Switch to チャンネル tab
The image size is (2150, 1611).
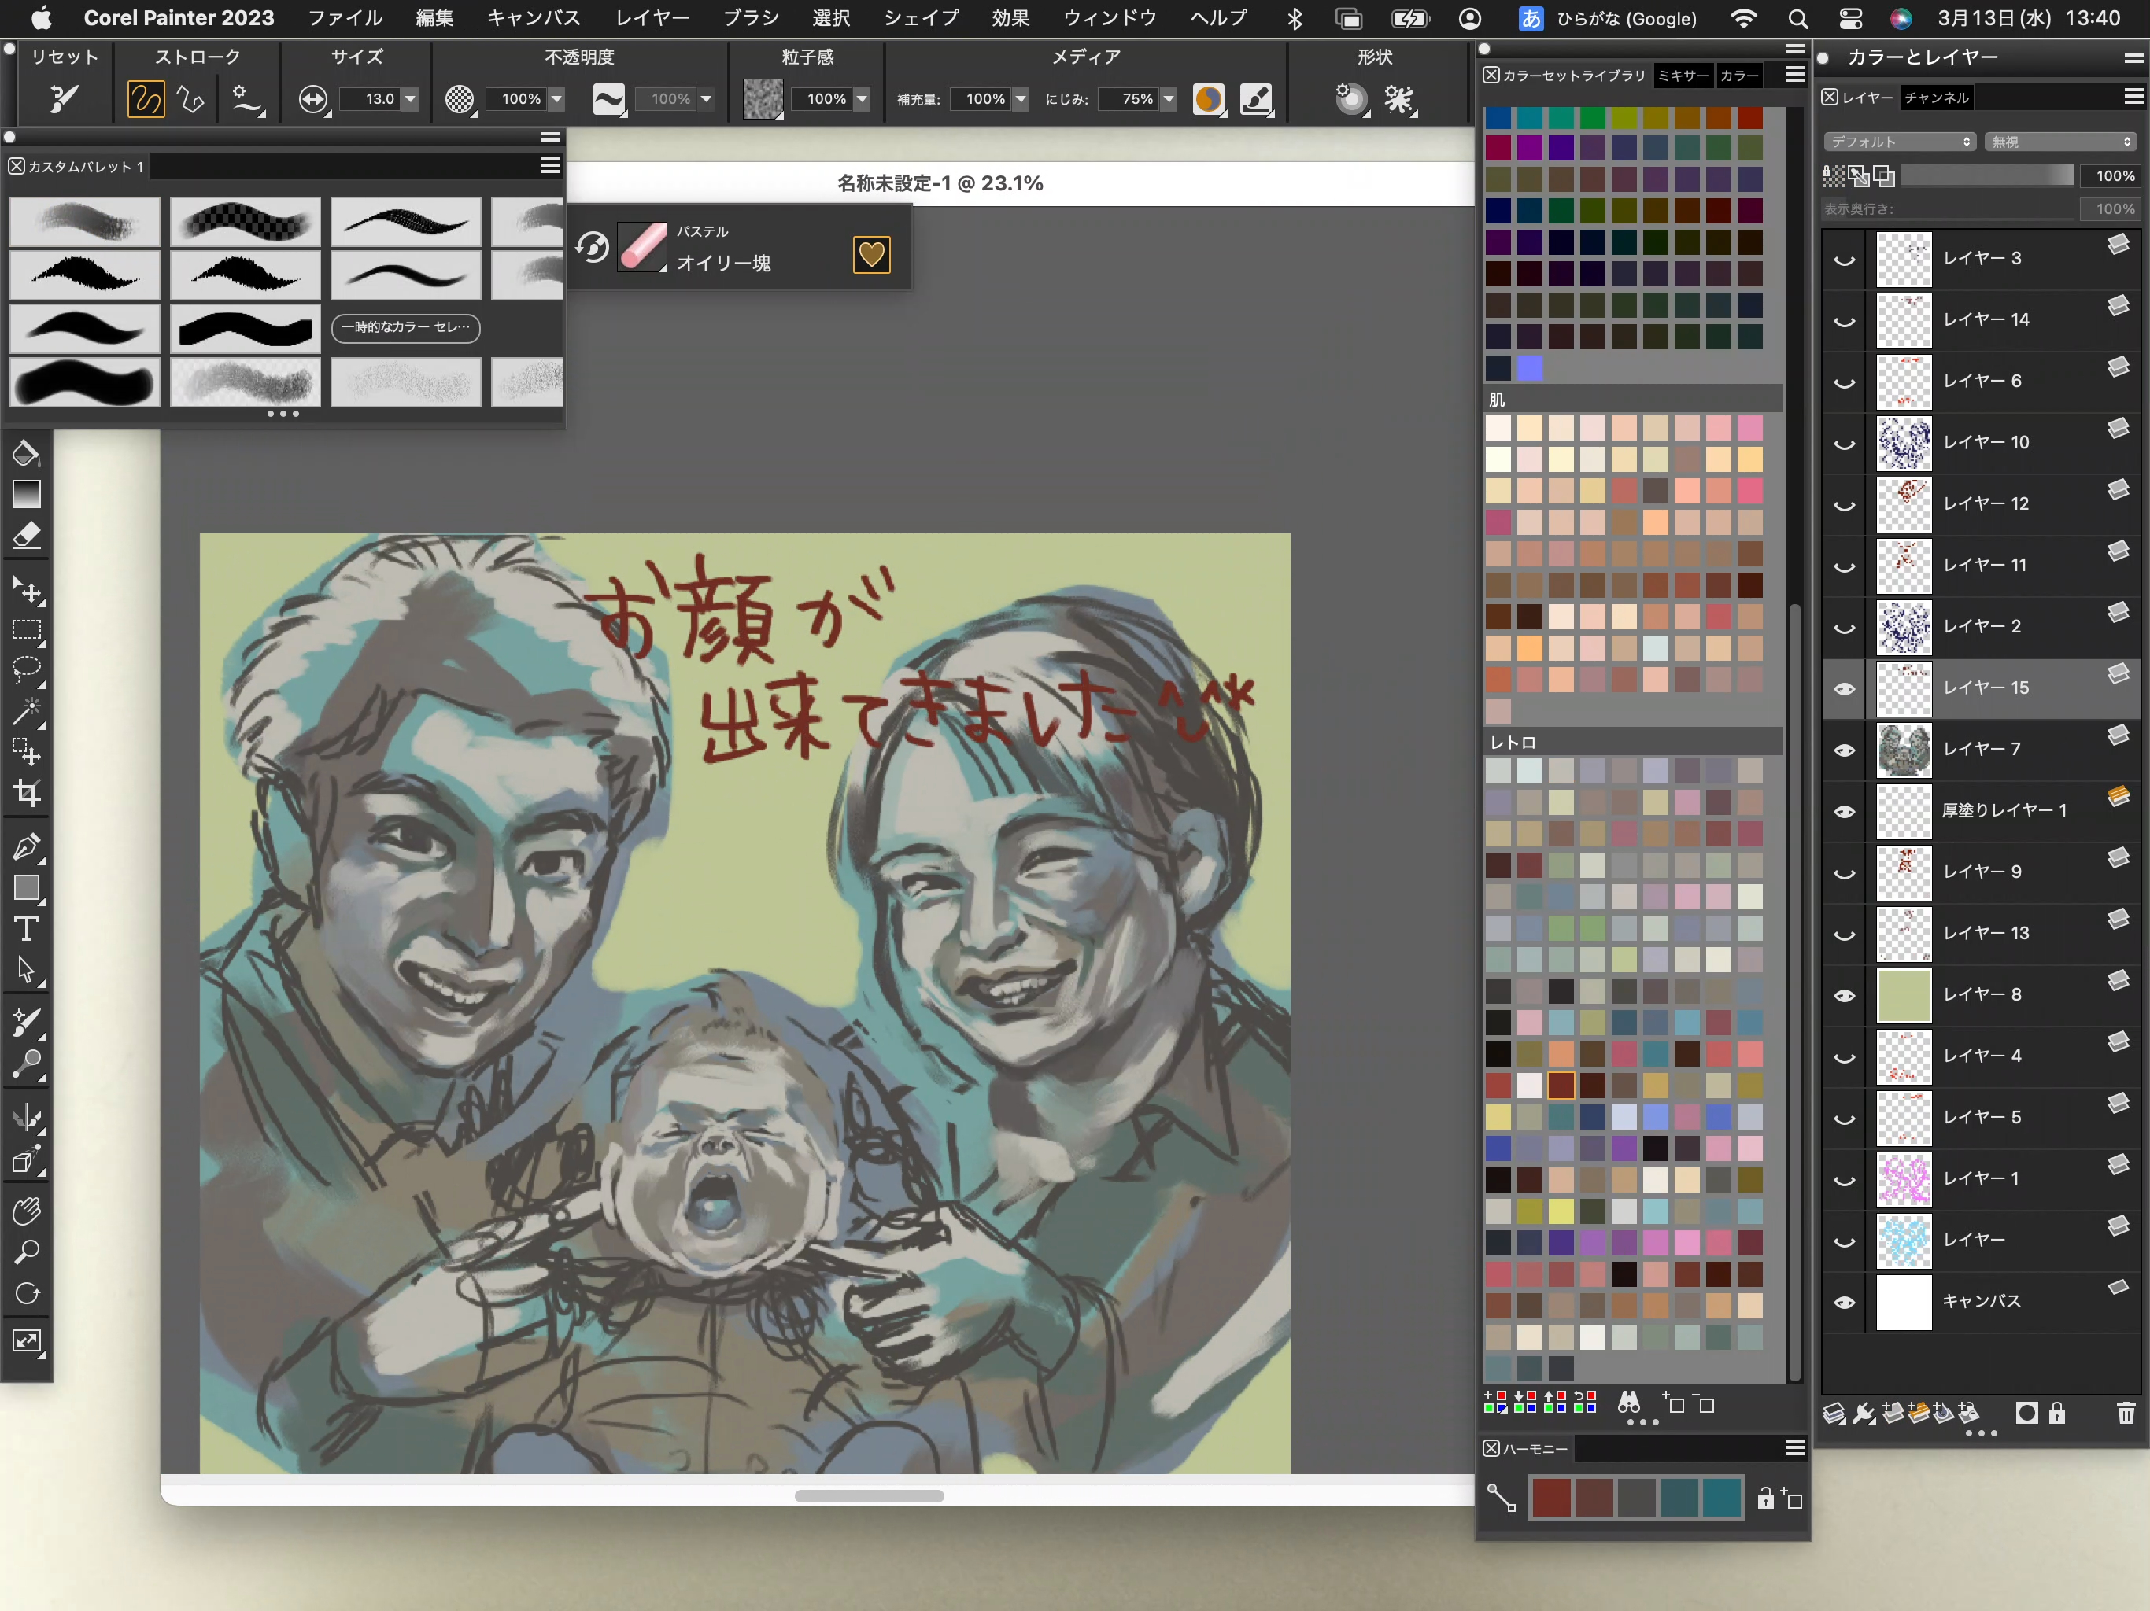tap(1938, 98)
